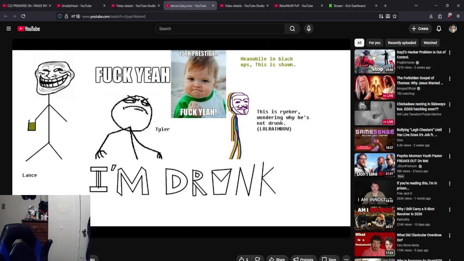Click the Promote button
The width and height of the screenshot is (464, 261).
(x=303, y=259)
